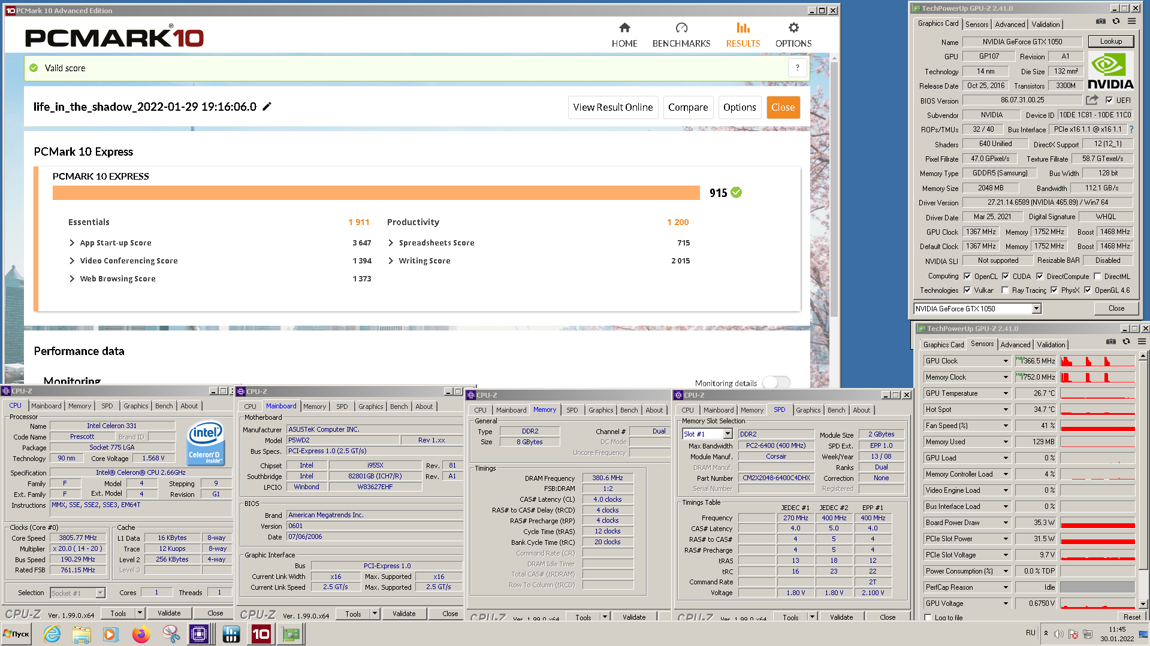Open Internet Explorer from the taskbar

pyautogui.click(x=52, y=634)
